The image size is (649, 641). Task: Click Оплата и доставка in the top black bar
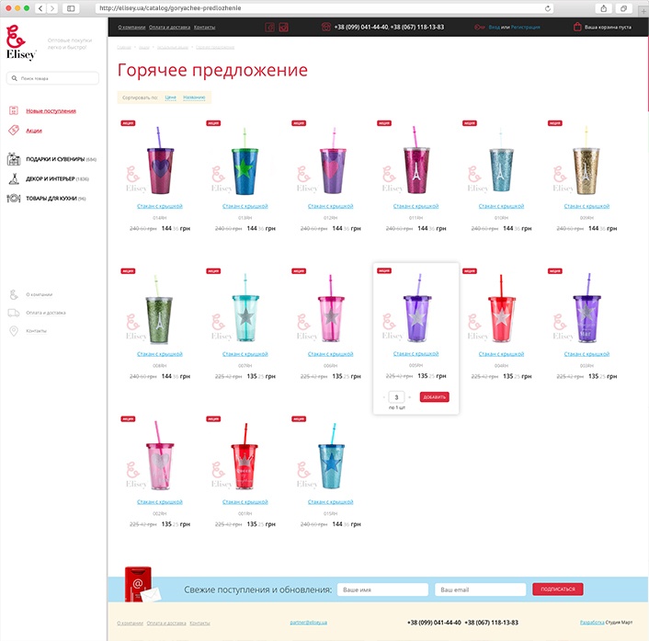170,28
